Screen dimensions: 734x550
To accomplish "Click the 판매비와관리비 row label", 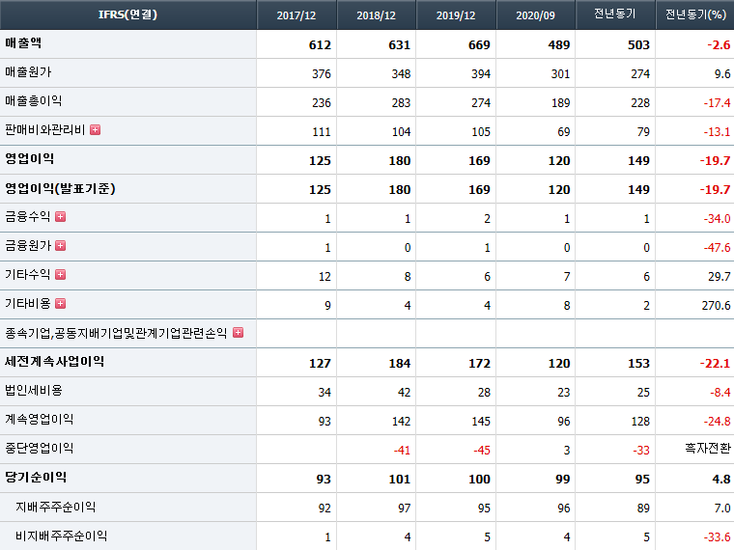I will pos(45,129).
